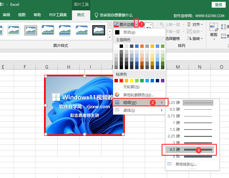Open the 裁剪 dropdown arrow
229x178 pixels.
214,39
